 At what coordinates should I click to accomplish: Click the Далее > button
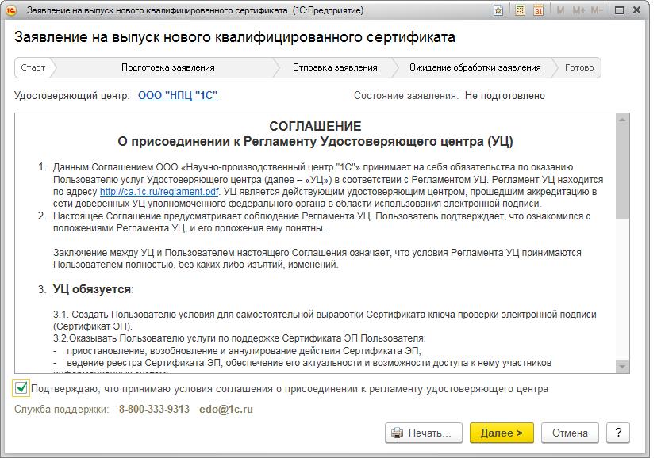pos(502,433)
